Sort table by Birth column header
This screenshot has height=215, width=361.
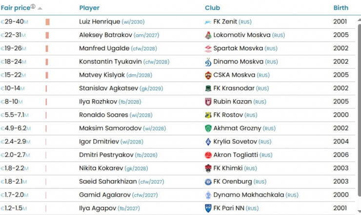(341, 8)
